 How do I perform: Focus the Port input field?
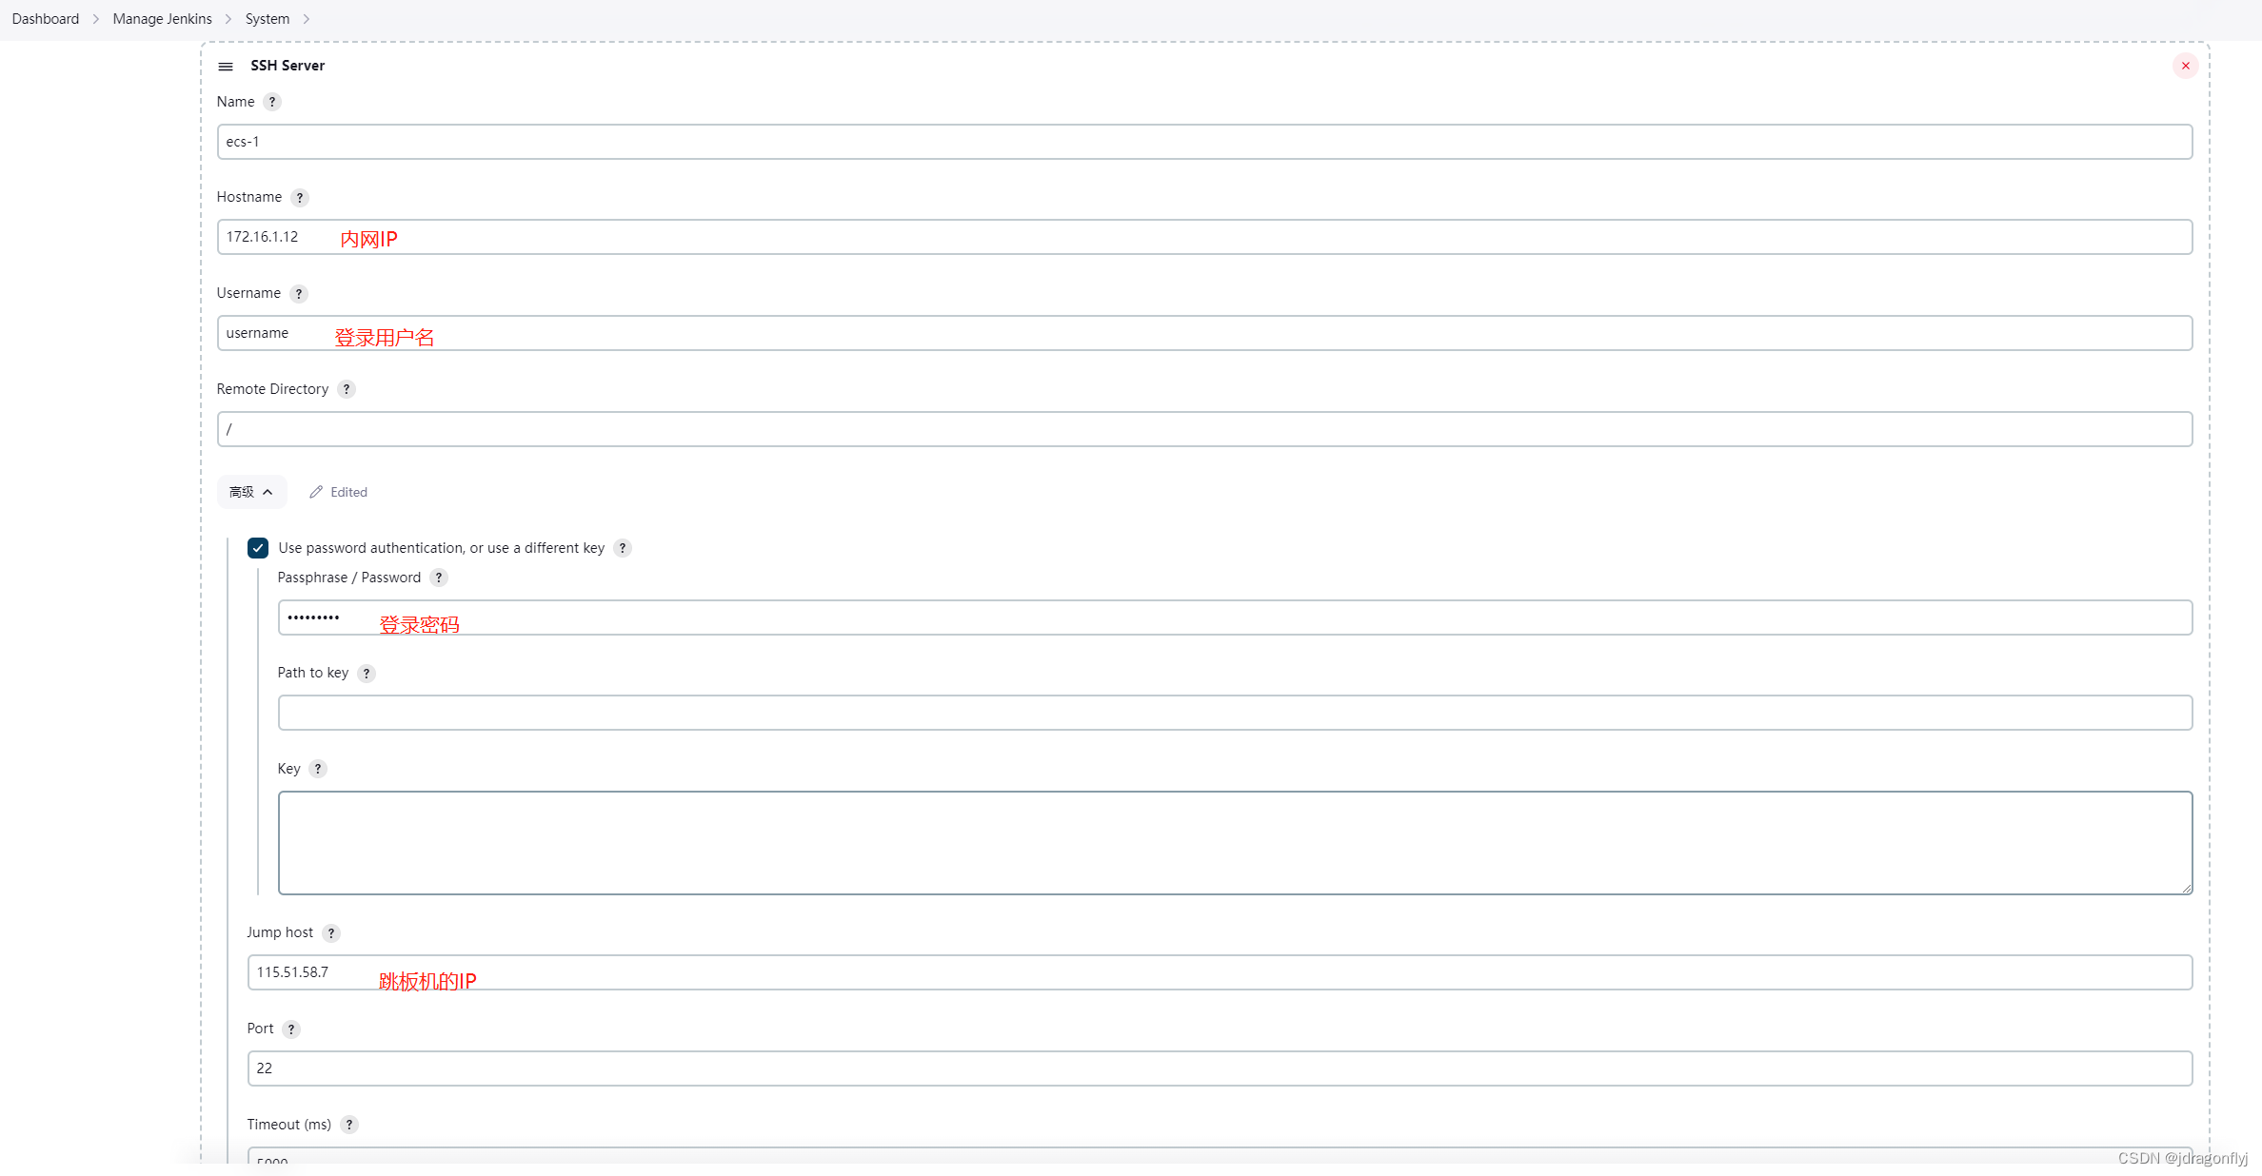[x=1219, y=1068]
